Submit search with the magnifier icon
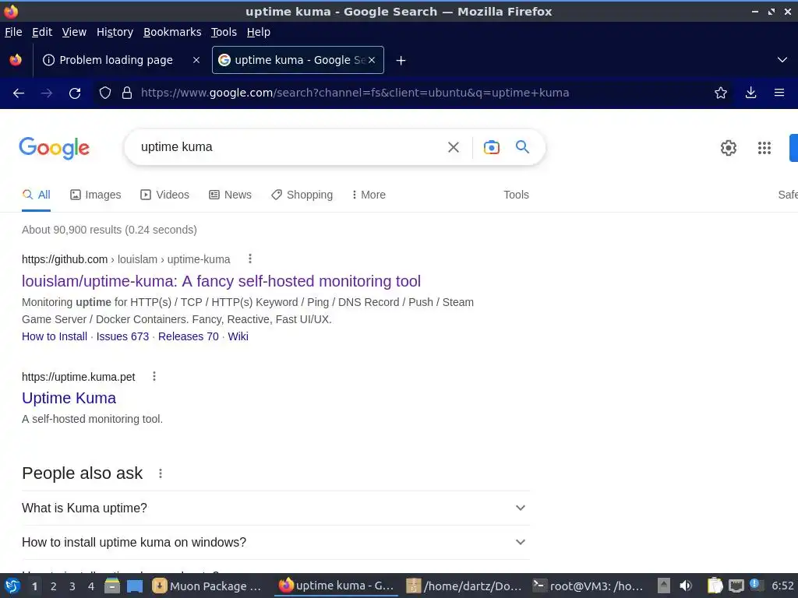 pos(523,147)
